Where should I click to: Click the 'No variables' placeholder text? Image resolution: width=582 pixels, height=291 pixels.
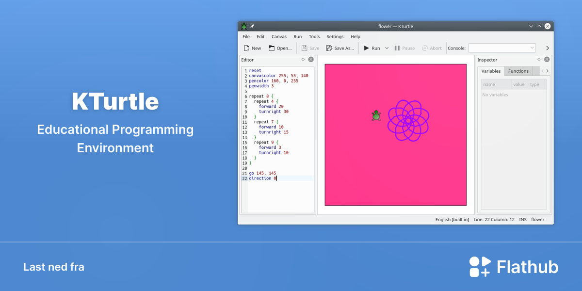[x=495, y=95]
